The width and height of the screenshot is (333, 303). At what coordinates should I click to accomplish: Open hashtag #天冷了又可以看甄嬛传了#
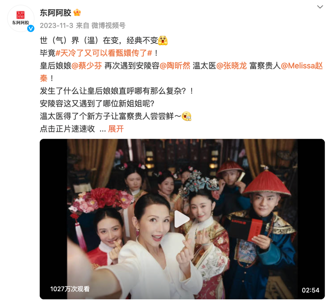pos(104,53)
